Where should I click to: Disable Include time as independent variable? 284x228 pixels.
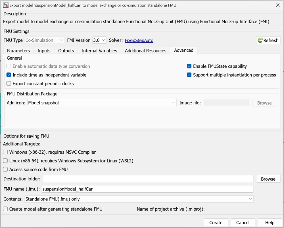9,75
